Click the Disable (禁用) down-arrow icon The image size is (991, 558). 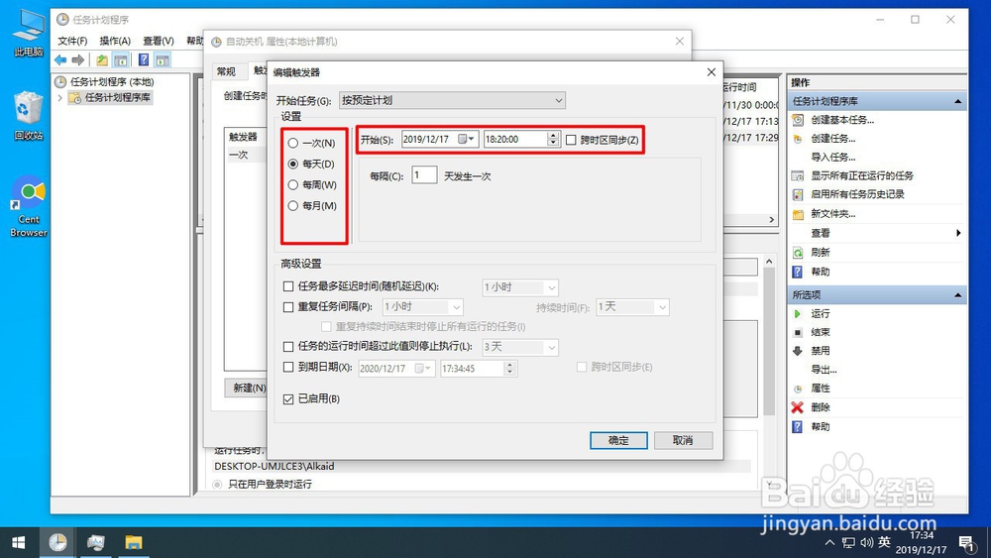point(798,351)
